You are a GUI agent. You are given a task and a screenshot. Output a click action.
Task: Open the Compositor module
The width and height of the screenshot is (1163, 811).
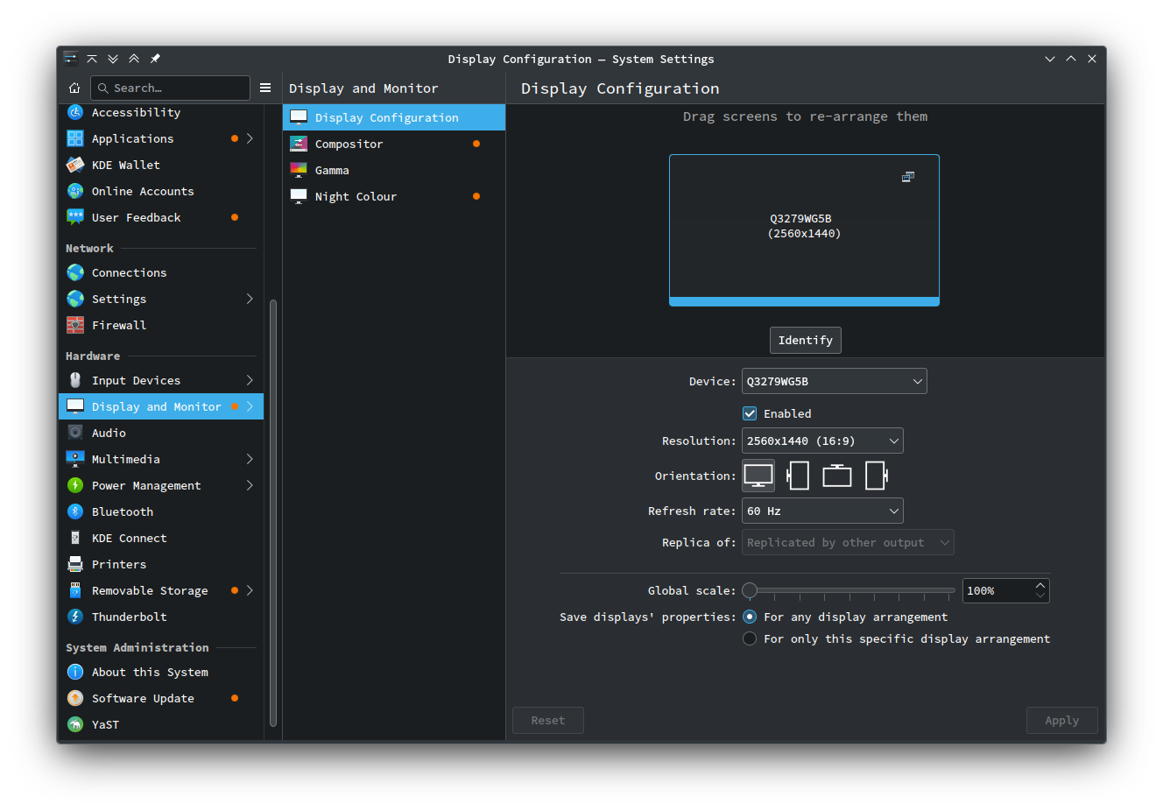click(394, 144)
